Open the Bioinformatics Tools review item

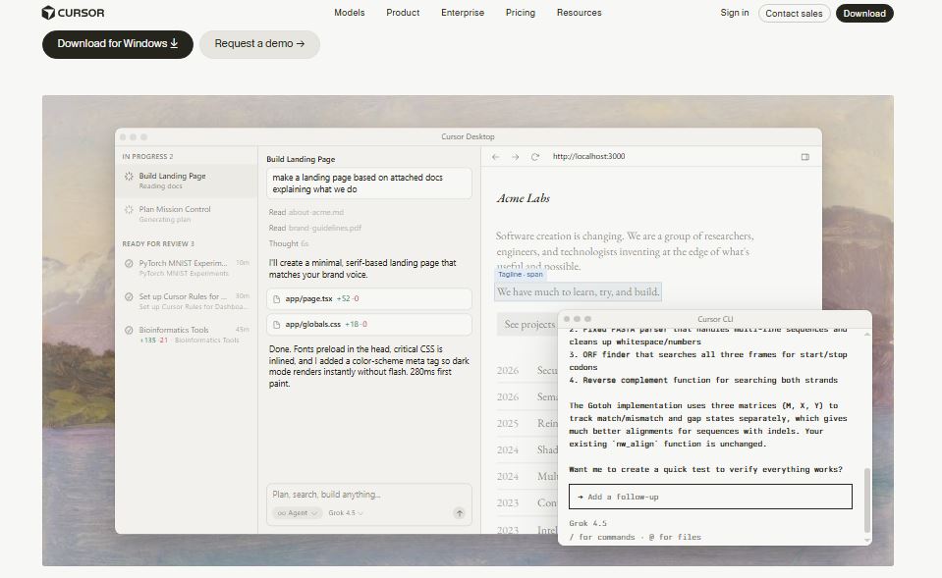[187, 335]
